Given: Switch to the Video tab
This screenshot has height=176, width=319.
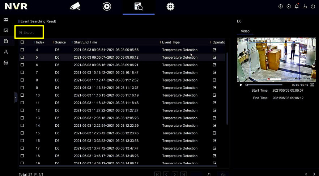Looking at the screenshot, I should pos(245,31).
